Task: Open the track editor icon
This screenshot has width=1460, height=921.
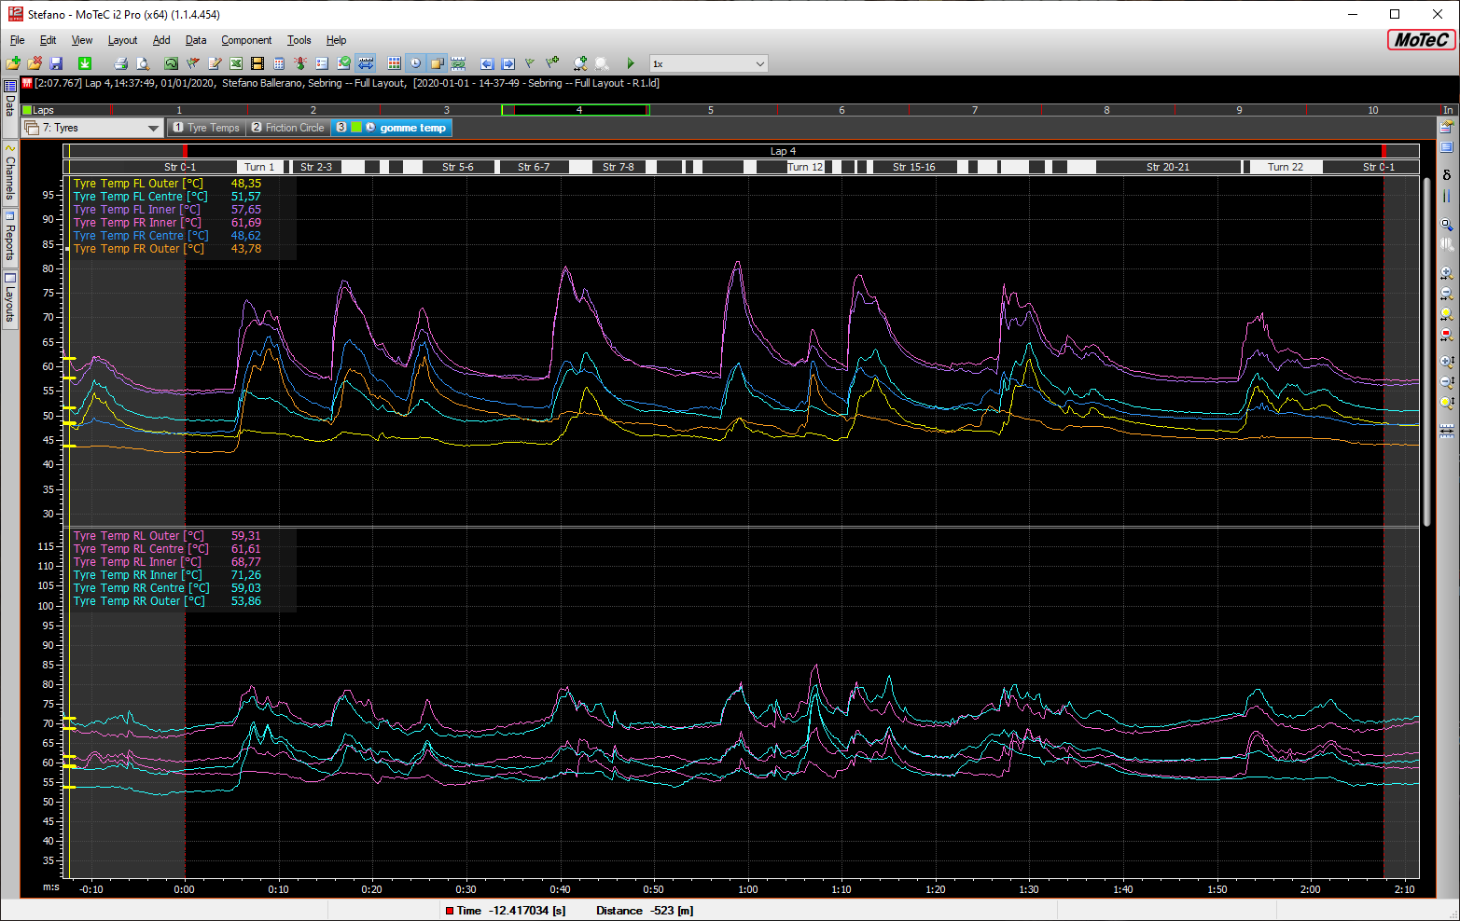Action: [x=171, y=63]
